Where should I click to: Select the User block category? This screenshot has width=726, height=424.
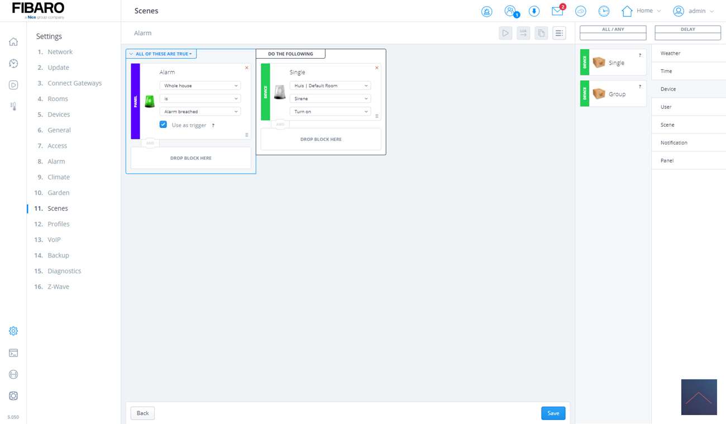click(x=689, y=107)
